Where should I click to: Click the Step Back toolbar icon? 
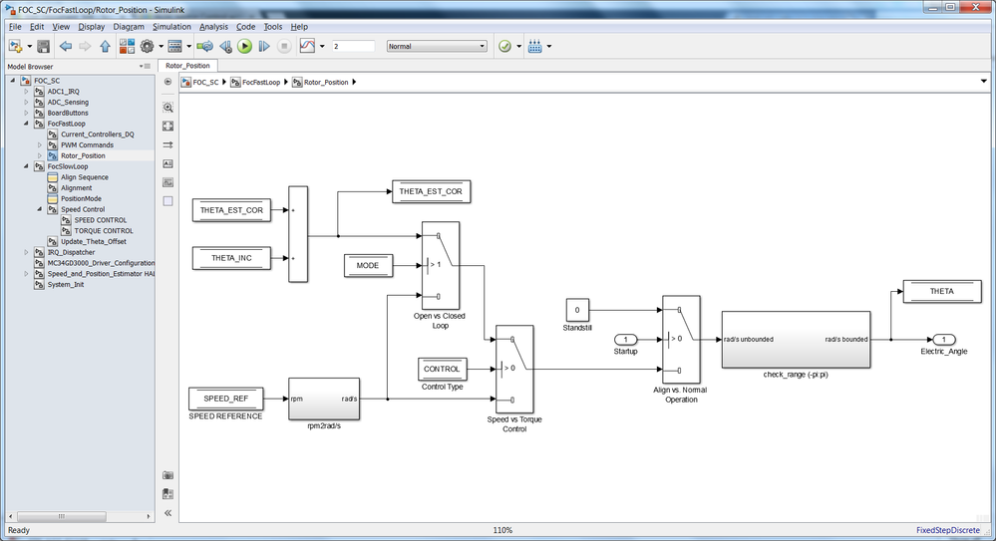225,47
